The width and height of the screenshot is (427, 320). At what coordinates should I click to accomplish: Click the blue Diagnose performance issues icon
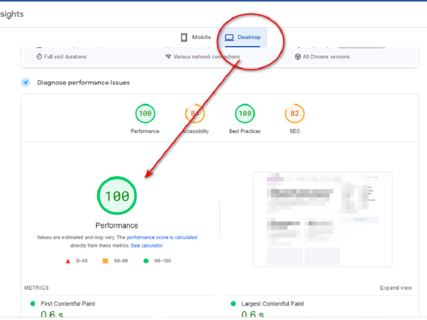(x=26, y=82)
